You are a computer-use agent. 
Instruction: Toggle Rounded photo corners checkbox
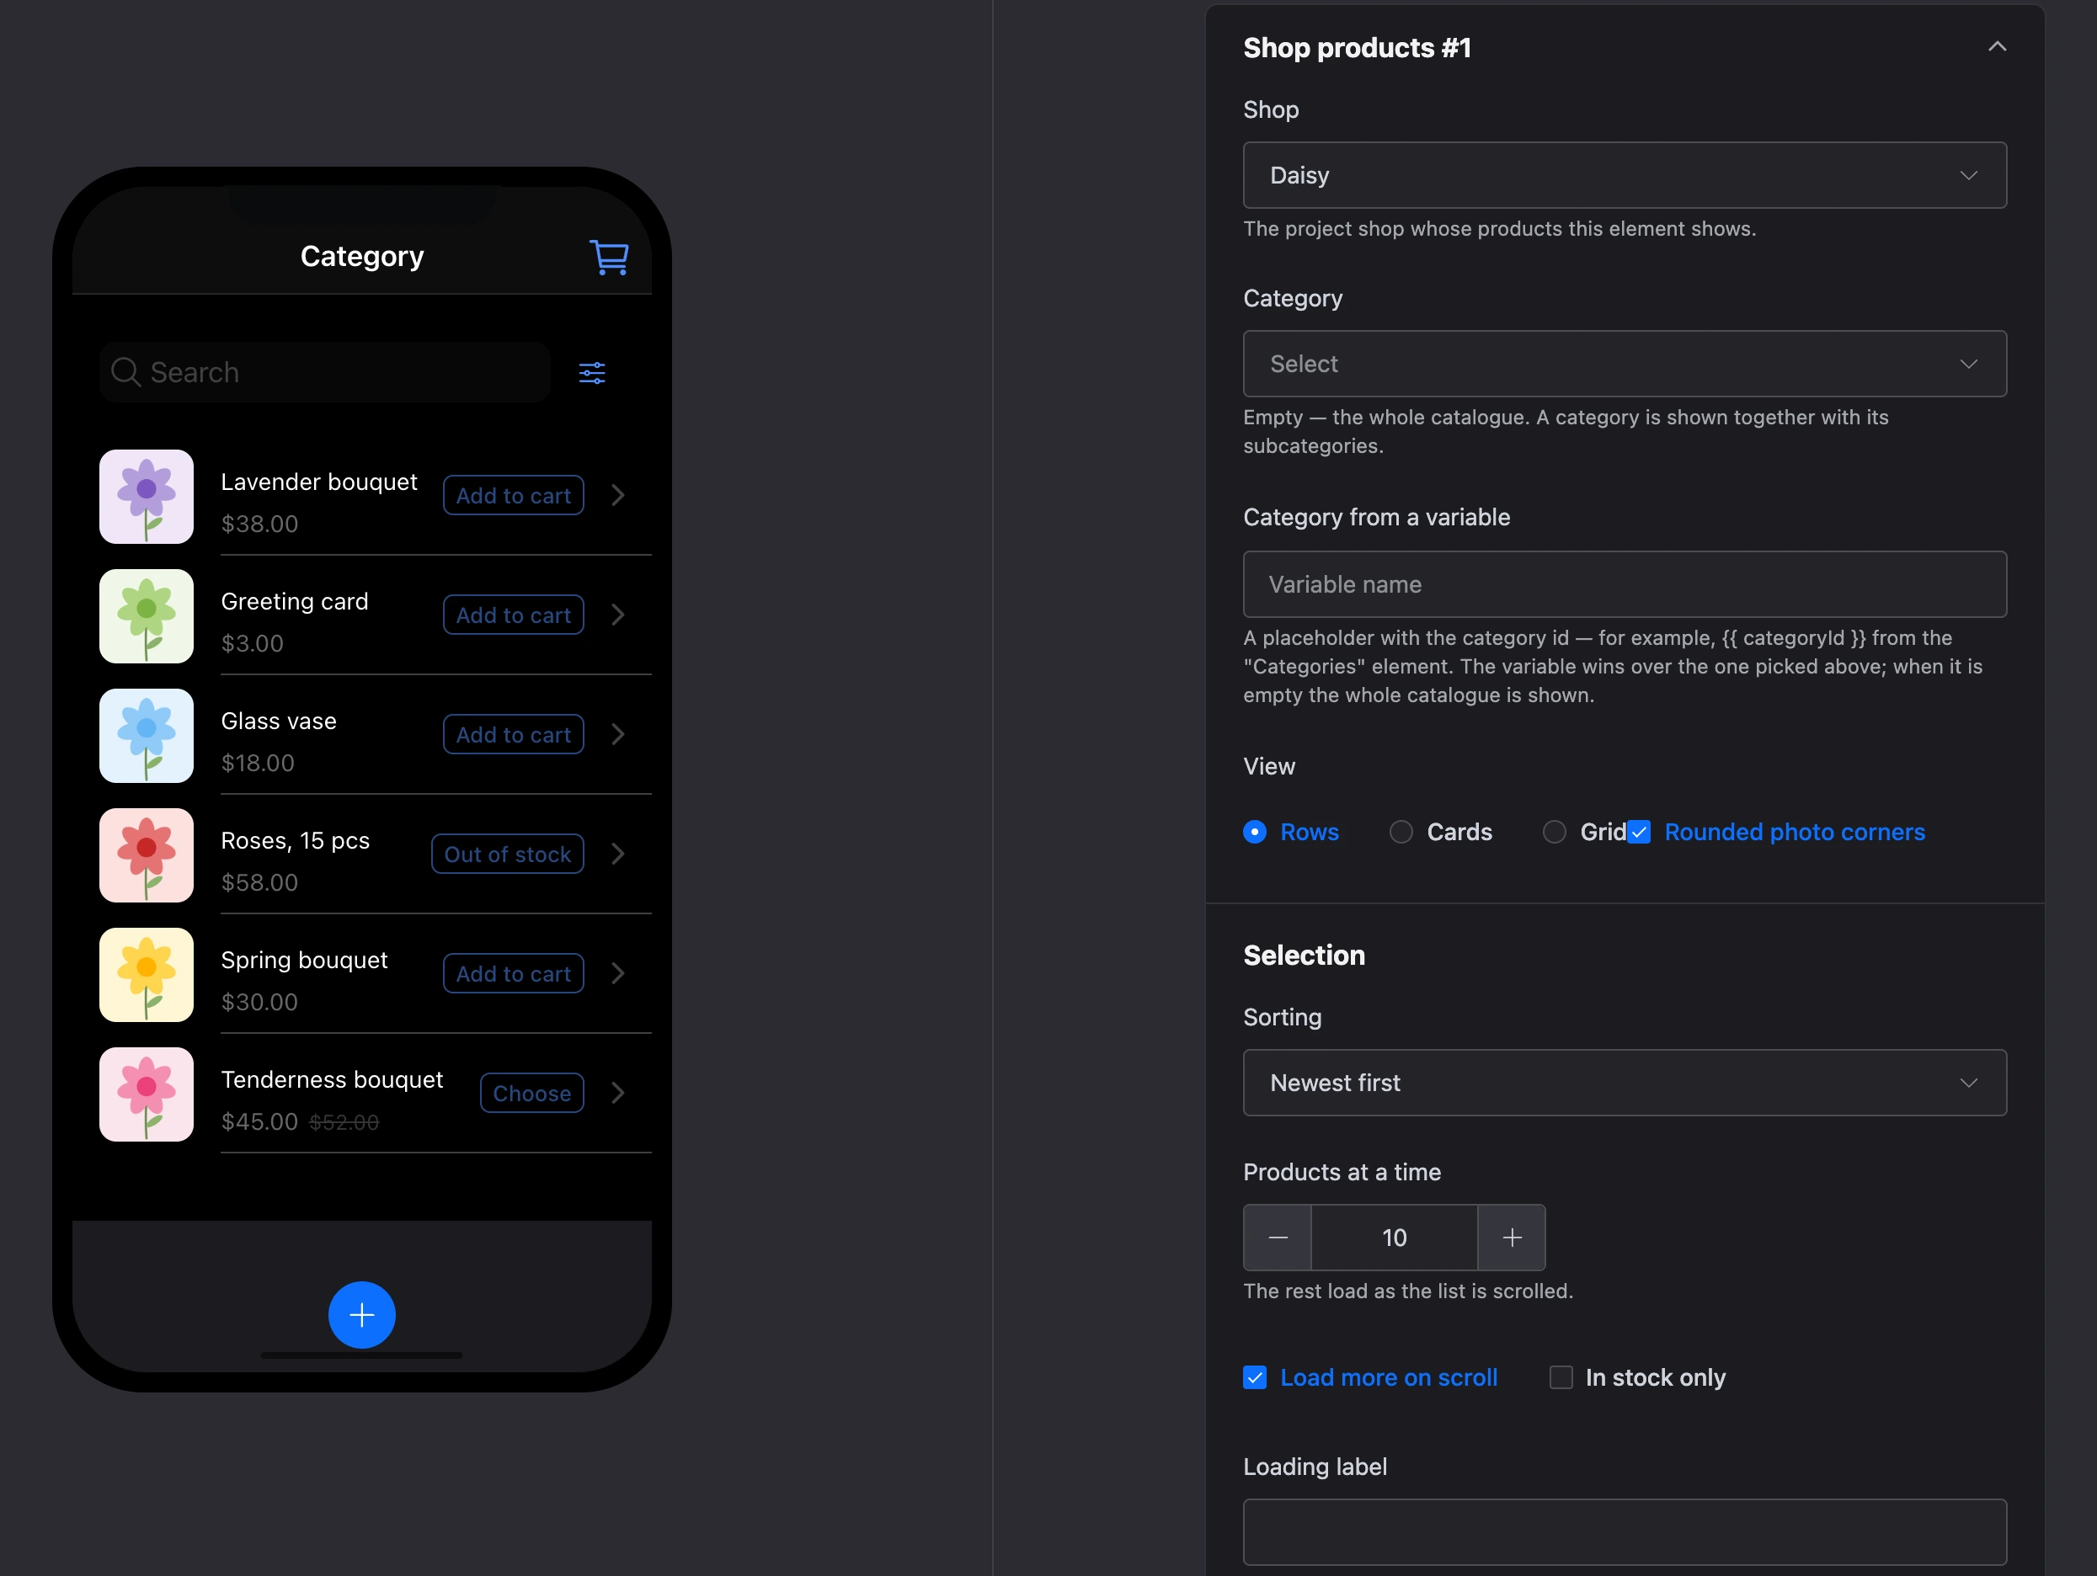pyautogui.click(x=1639, y=831)
